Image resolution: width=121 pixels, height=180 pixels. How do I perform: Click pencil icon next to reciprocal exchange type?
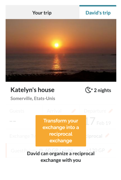coord(107,136)
